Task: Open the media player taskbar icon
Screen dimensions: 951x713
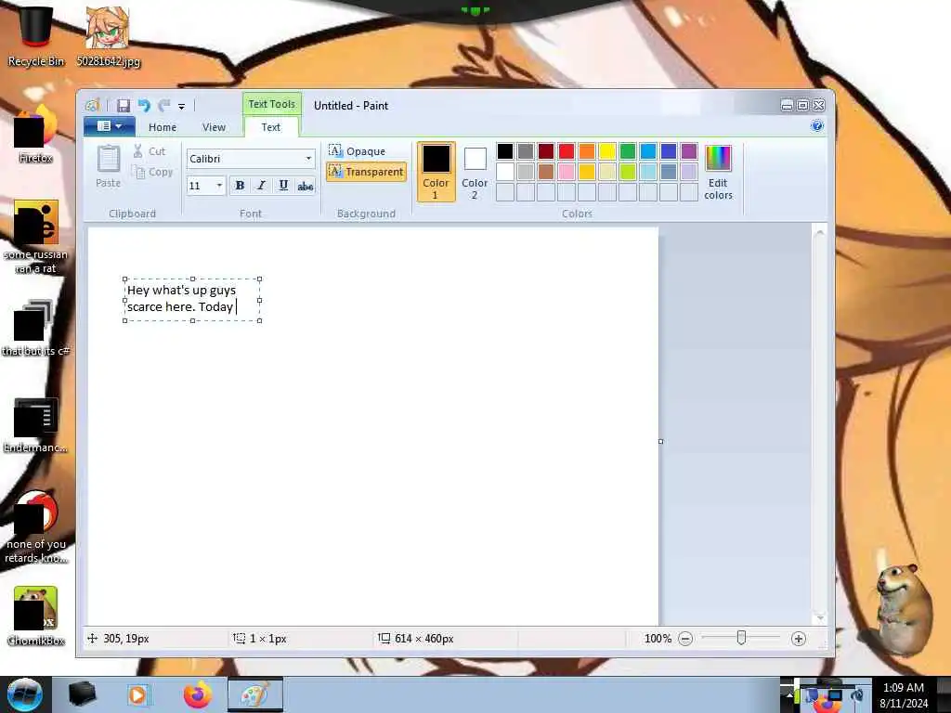Action: [x=138, y=694]
